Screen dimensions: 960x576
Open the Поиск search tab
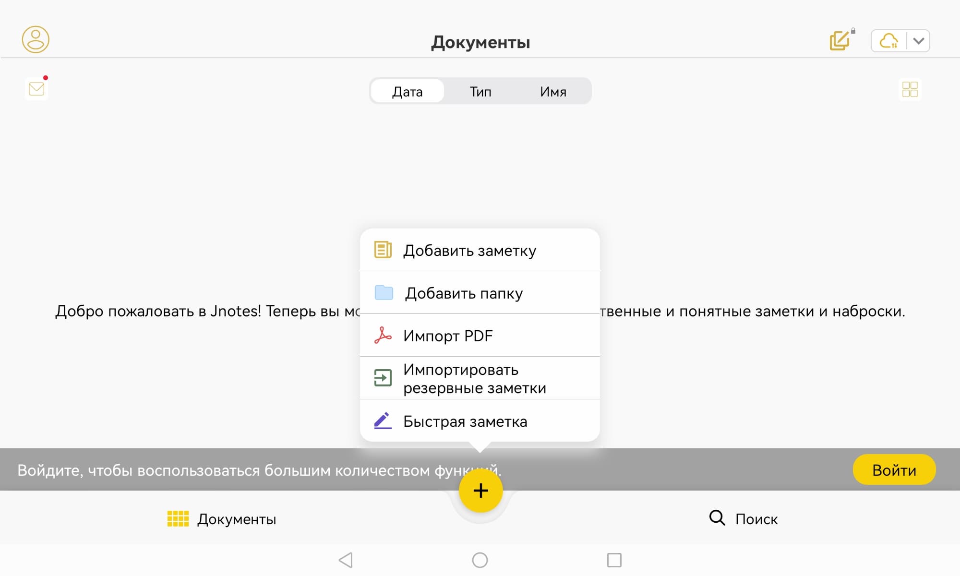743,519
